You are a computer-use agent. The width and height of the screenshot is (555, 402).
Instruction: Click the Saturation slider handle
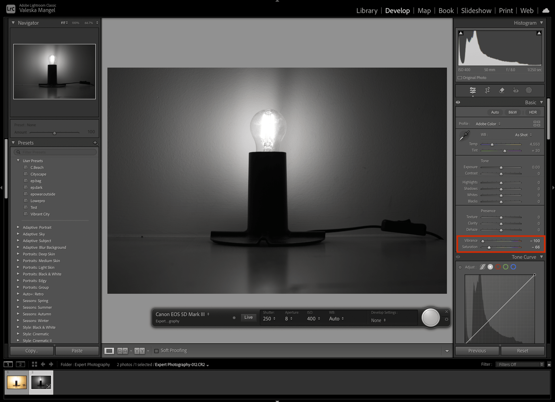point(489,247)
